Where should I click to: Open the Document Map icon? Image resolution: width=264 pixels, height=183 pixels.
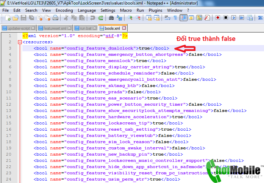(199, 18)
